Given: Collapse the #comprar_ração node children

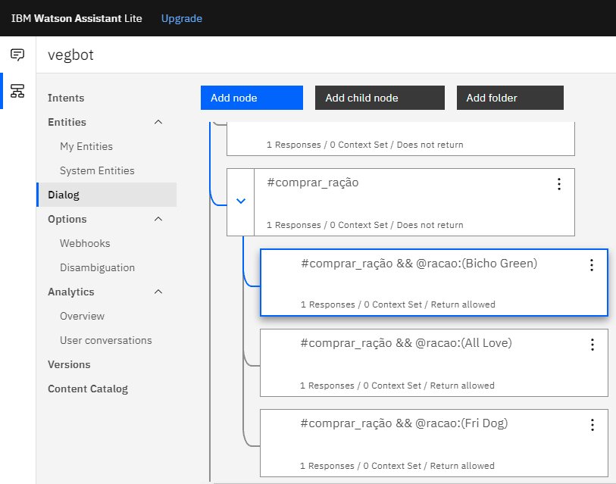Looking at the screenshot, I should click(241, 201).
